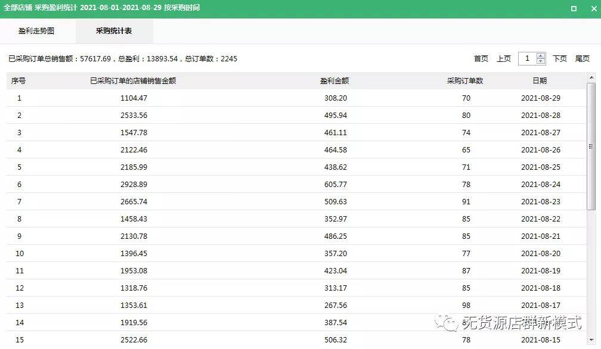This screenshot has height=349, width=601.
Task: Click the table's vertical scrollbar thumb
Action: [x=591, y=146]
